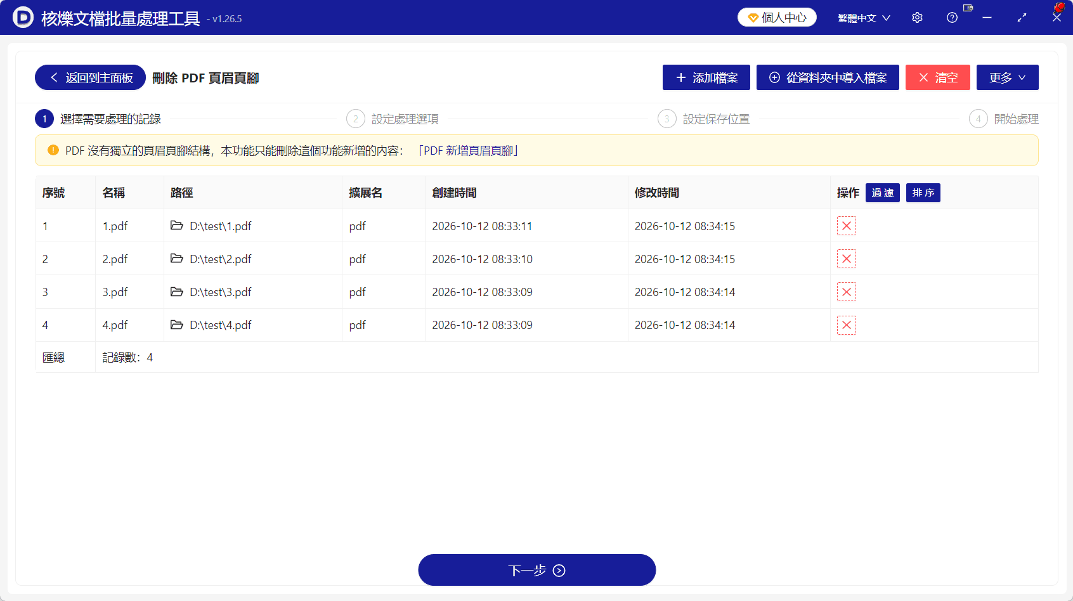Clear the list with 清空 button
This screenshot has height=601, width=1073.
click(x=938, y=77)
